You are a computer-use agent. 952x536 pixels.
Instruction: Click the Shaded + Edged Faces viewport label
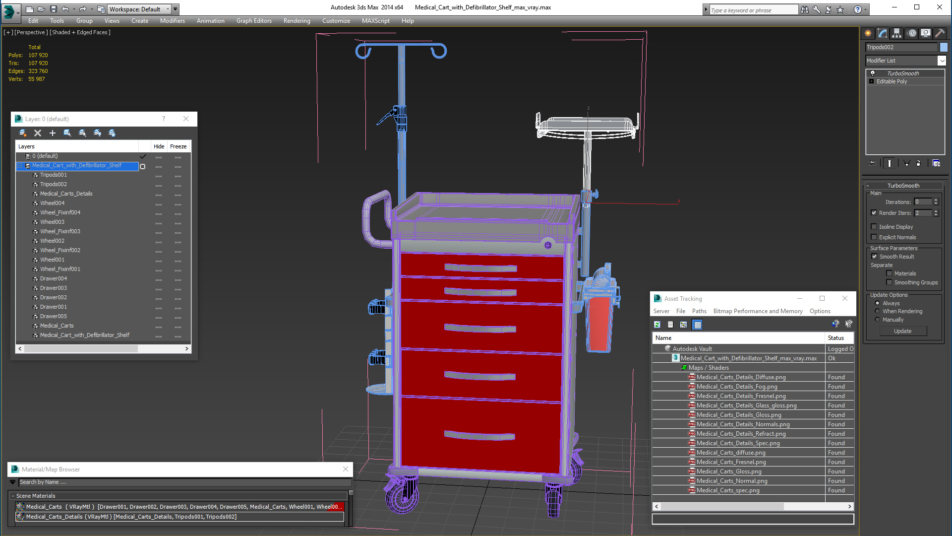pyautogui.click(x=80, y=32)
